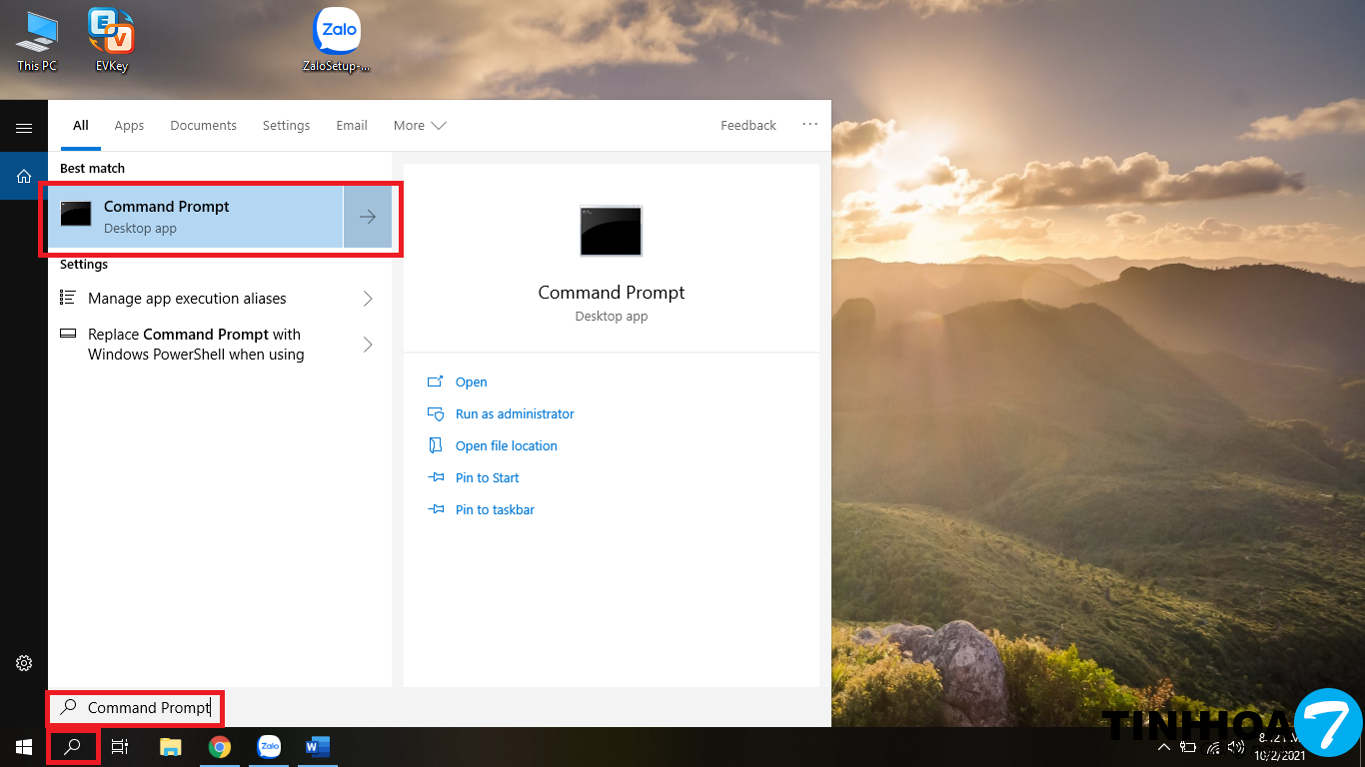Viewport: 1365px width, 767px height.
Task: Click inside the Command Prompt search box
Action: (x=148, y=708)
